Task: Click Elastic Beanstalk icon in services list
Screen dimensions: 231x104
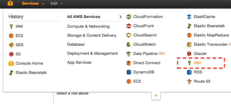Action: pos(189,26)
